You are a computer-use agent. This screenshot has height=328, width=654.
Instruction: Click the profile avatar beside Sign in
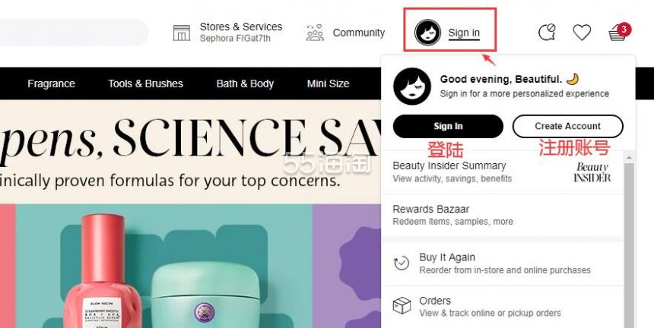click(427, 33)
